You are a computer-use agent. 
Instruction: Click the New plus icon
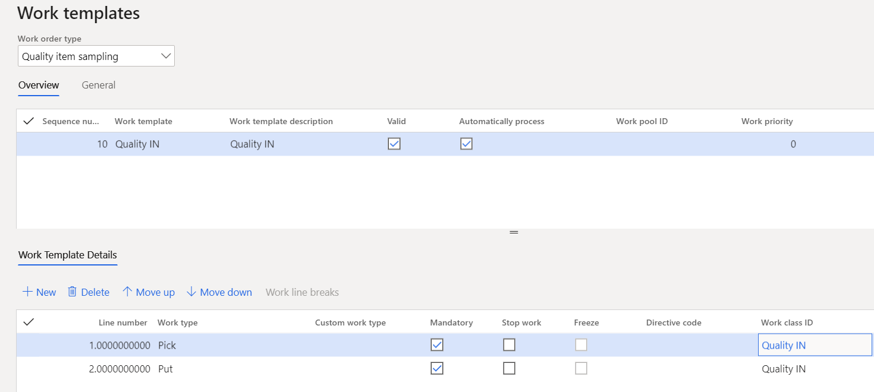(x=27, y=292)
